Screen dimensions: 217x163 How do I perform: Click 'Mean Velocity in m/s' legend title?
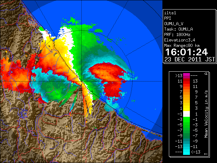[x=206, y=114]
